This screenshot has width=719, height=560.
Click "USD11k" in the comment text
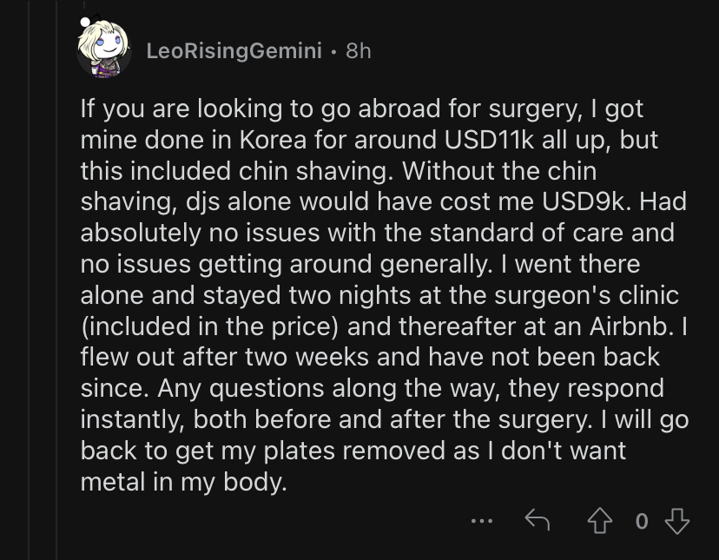(x=489, y=140)
